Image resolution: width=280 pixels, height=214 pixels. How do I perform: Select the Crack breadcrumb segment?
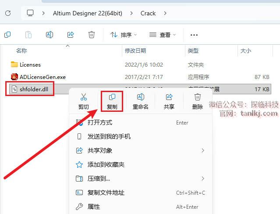pos(148,13)
